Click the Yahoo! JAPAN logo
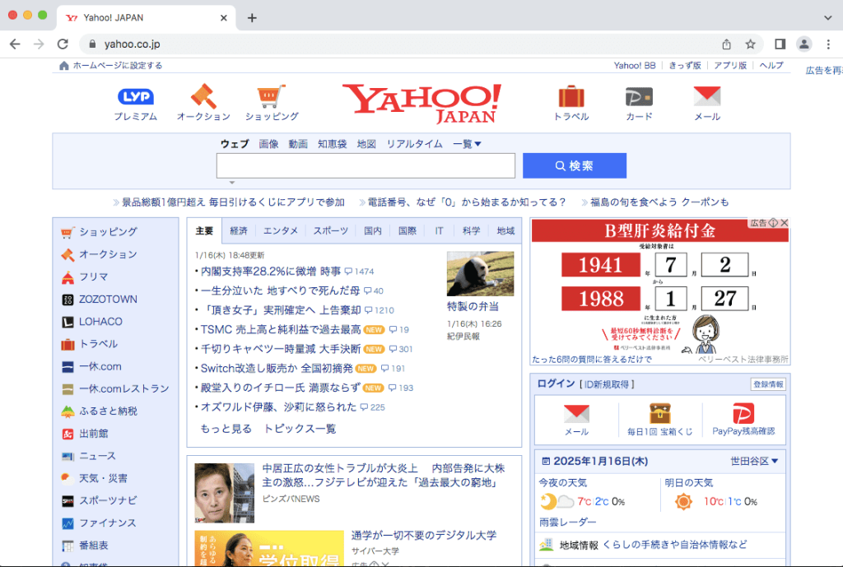The image size is (843, 567). (422, 103)
